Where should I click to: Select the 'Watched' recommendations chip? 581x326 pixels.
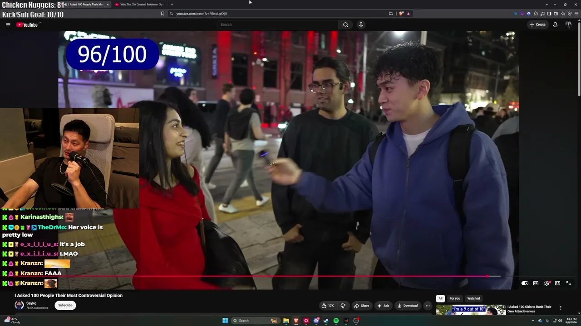(473, 298)
